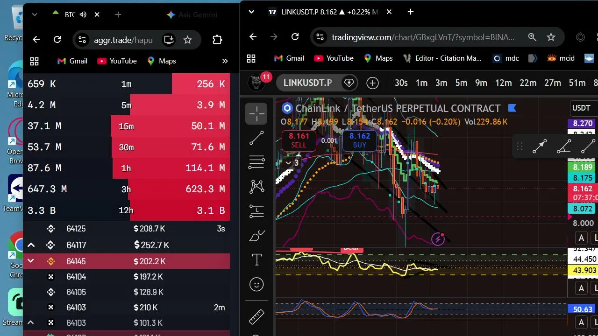Select the arrow line tool in floating toolbar
The width and height of the screenshot is (598, 336).
[x=540, y=147]
